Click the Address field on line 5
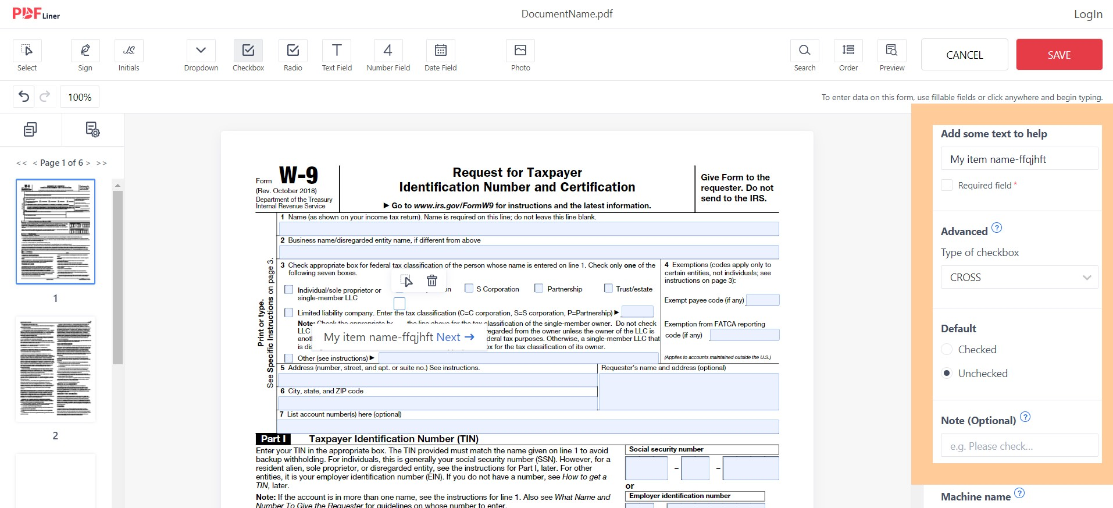The width and height of the screenshot is (1113, 508). coord(437,379)
